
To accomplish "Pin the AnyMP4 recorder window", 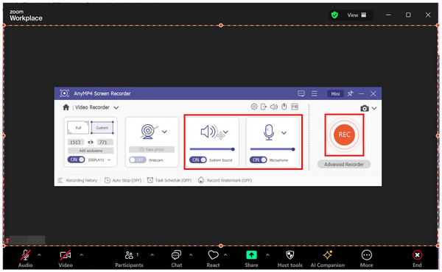I will click(351, 93).
